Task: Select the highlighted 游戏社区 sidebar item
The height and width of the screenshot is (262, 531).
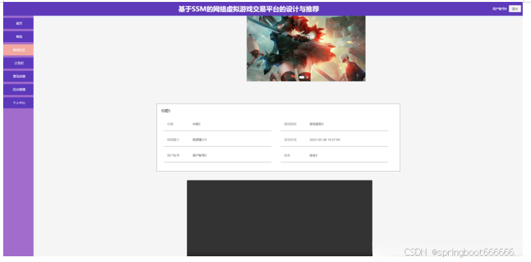Action: [19, 50]
